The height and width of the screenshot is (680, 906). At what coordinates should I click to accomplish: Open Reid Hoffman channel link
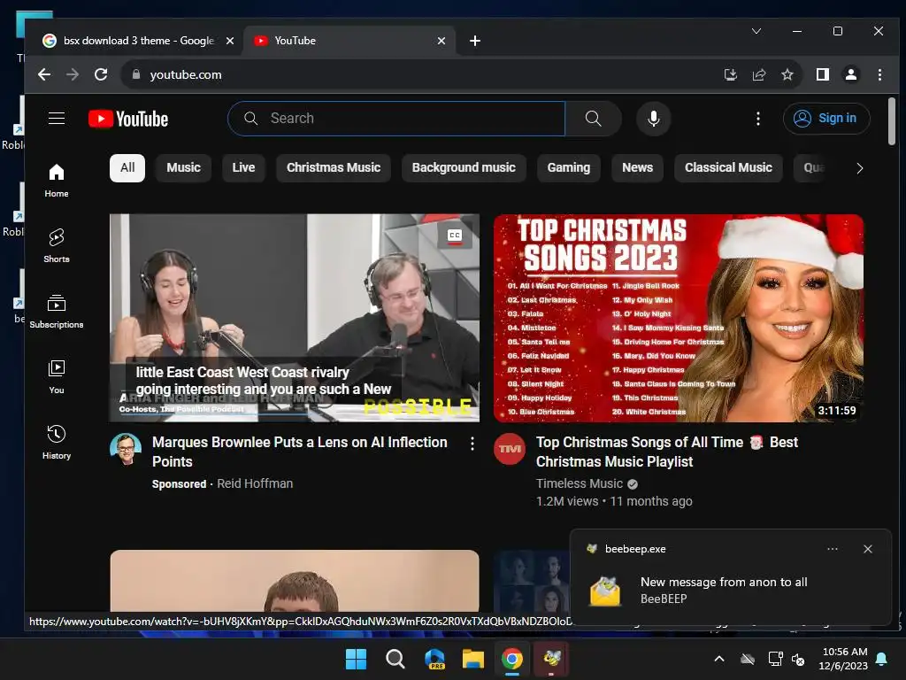(255, 483)
